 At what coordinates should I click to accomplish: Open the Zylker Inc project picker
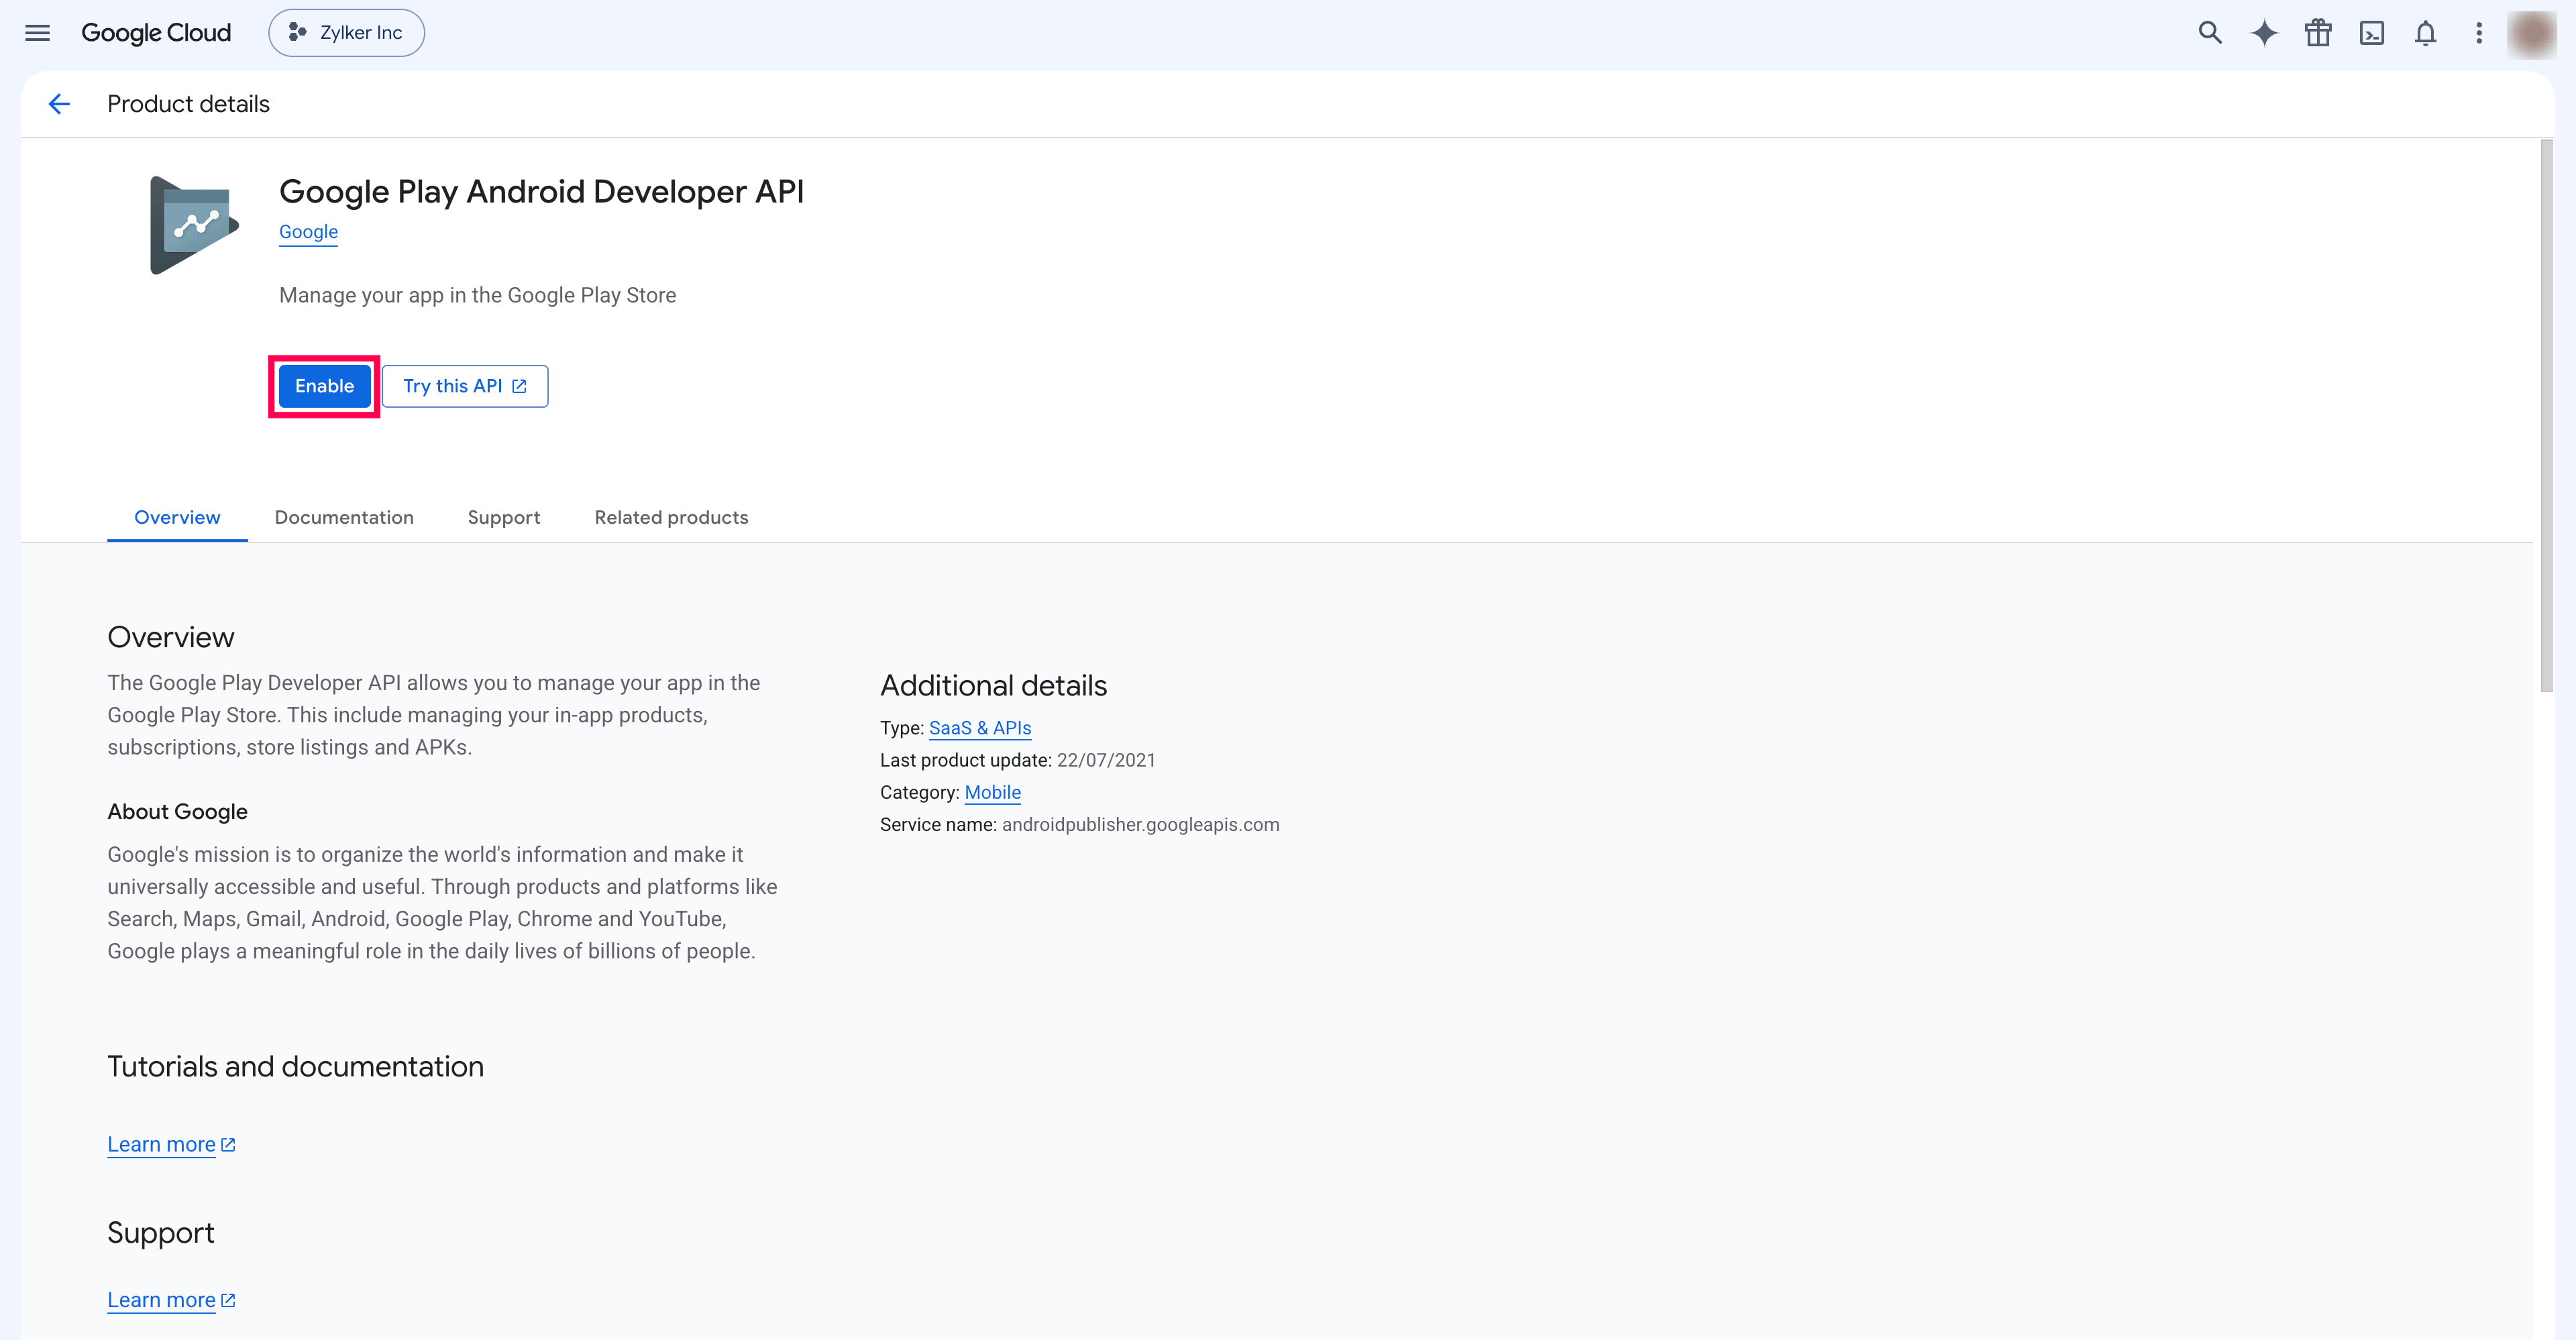tap(346, 33)
